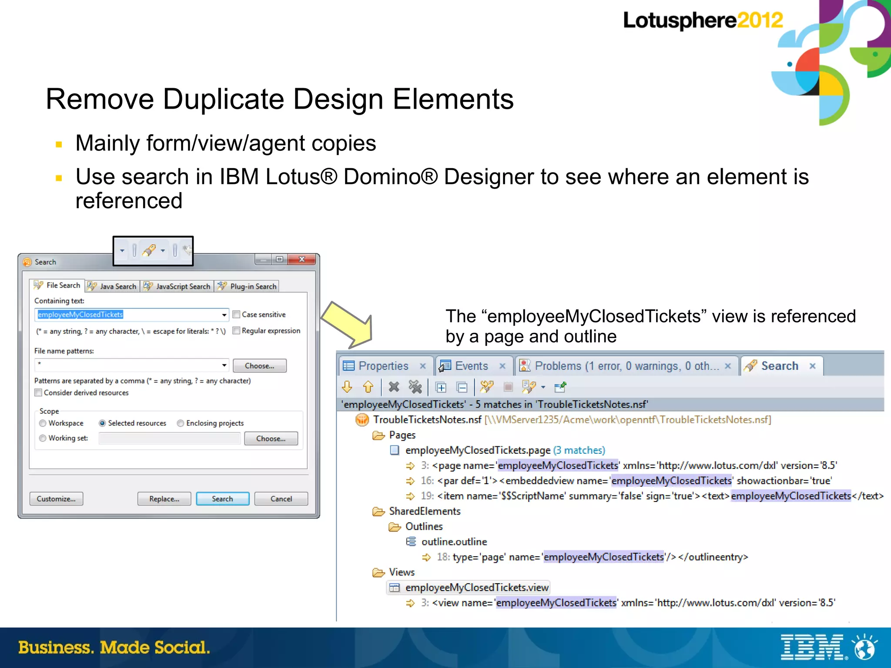Click the TroubleTicketsNotes.nsf database icon
Image resolution: width=891 pixels, height=668 pixels.
(362, 420)
